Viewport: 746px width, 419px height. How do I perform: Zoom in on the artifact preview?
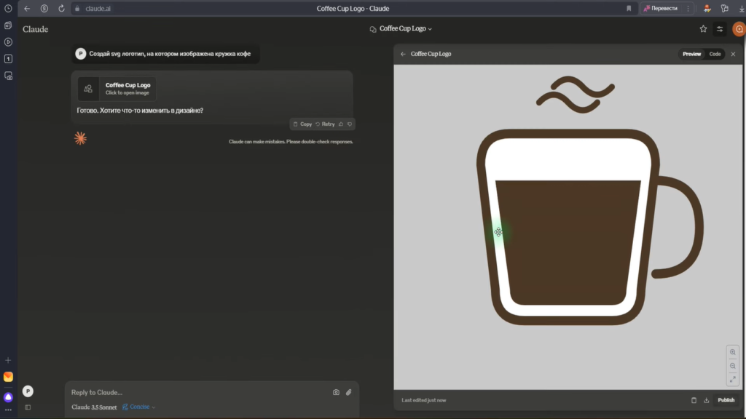click(x=733, y=353)
